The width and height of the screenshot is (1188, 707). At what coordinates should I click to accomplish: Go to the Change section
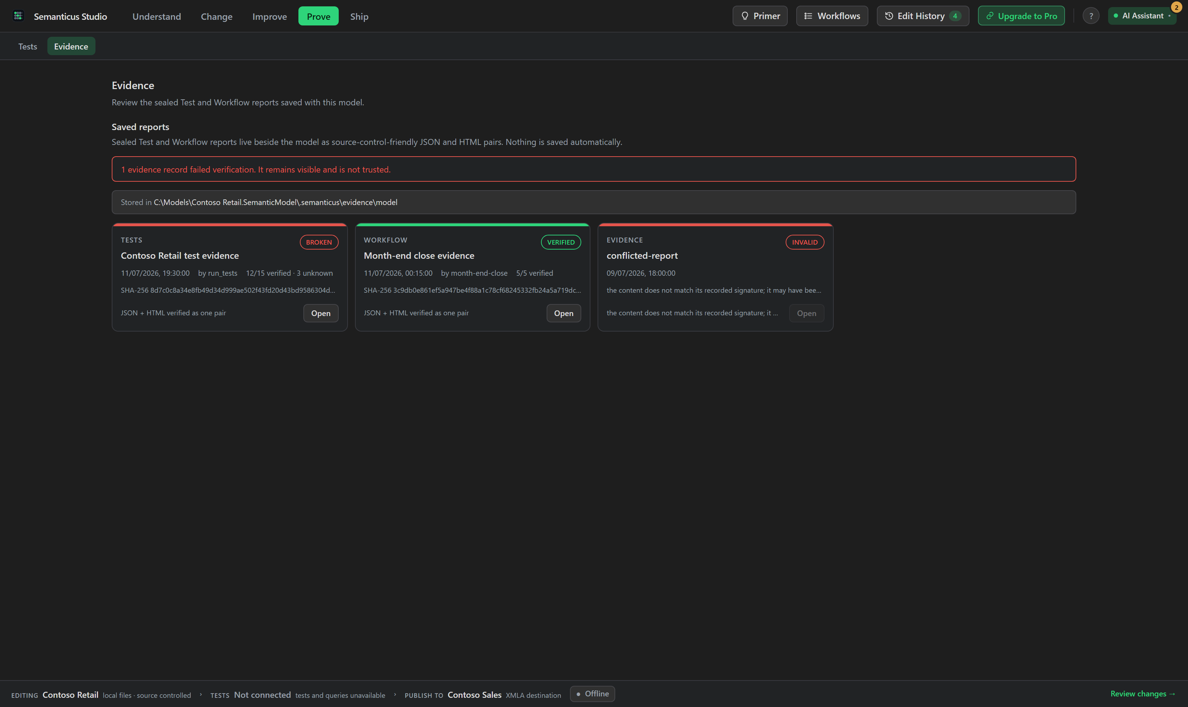[x=217, y=16]
